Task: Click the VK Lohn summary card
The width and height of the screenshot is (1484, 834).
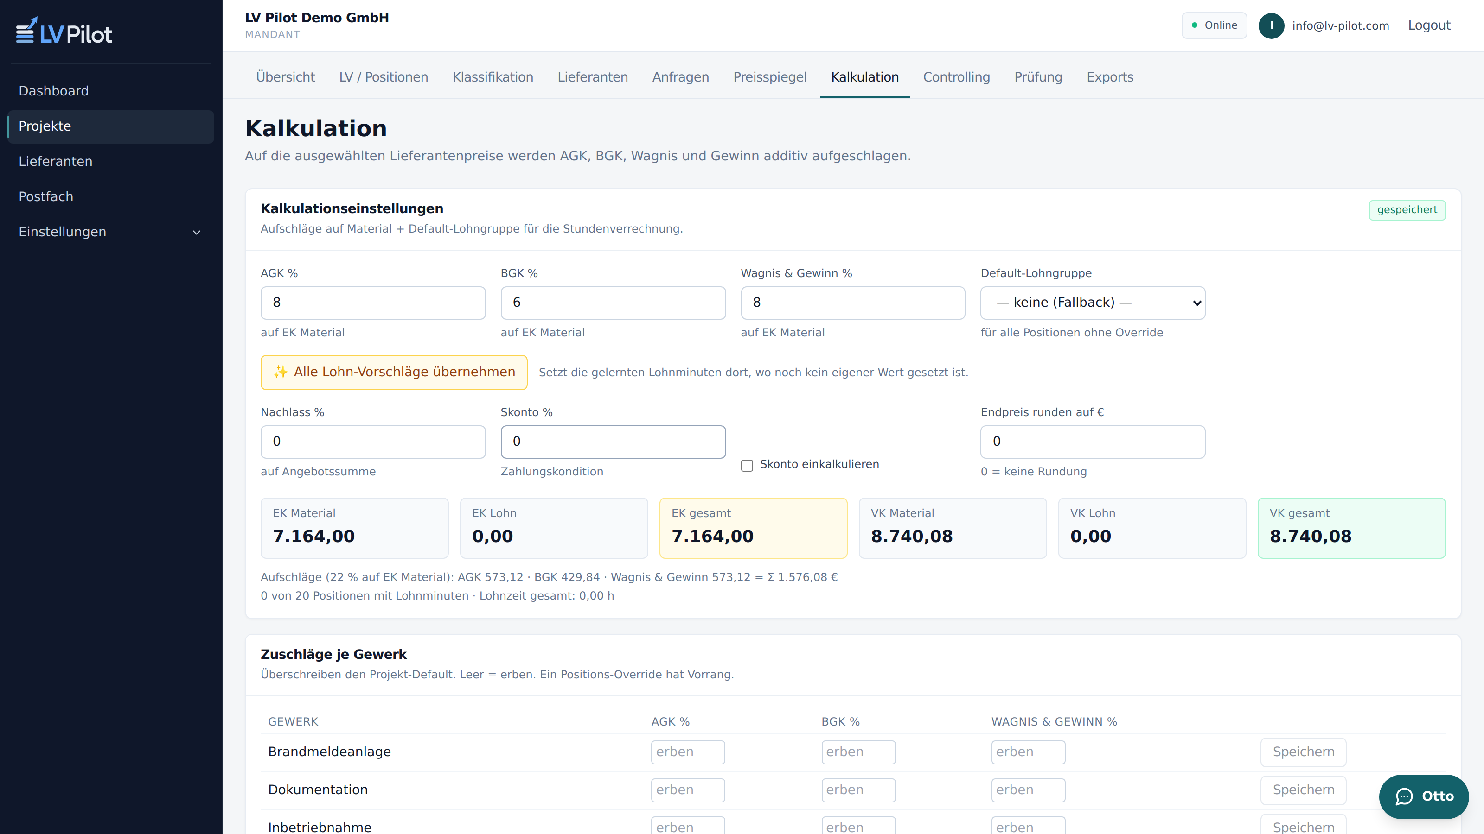Action: tap(1151, 528)
